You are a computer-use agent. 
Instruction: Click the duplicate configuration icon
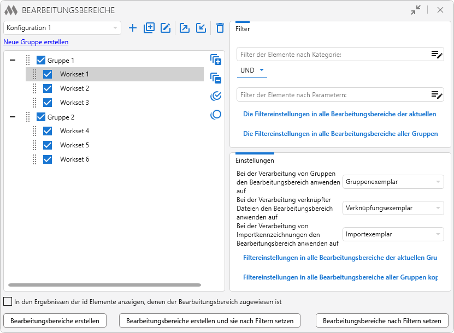tap(149, 28)
